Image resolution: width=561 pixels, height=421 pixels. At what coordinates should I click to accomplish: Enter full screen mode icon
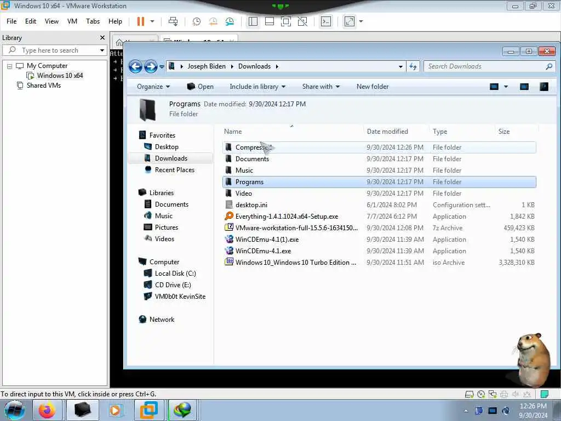coord(286,21)
